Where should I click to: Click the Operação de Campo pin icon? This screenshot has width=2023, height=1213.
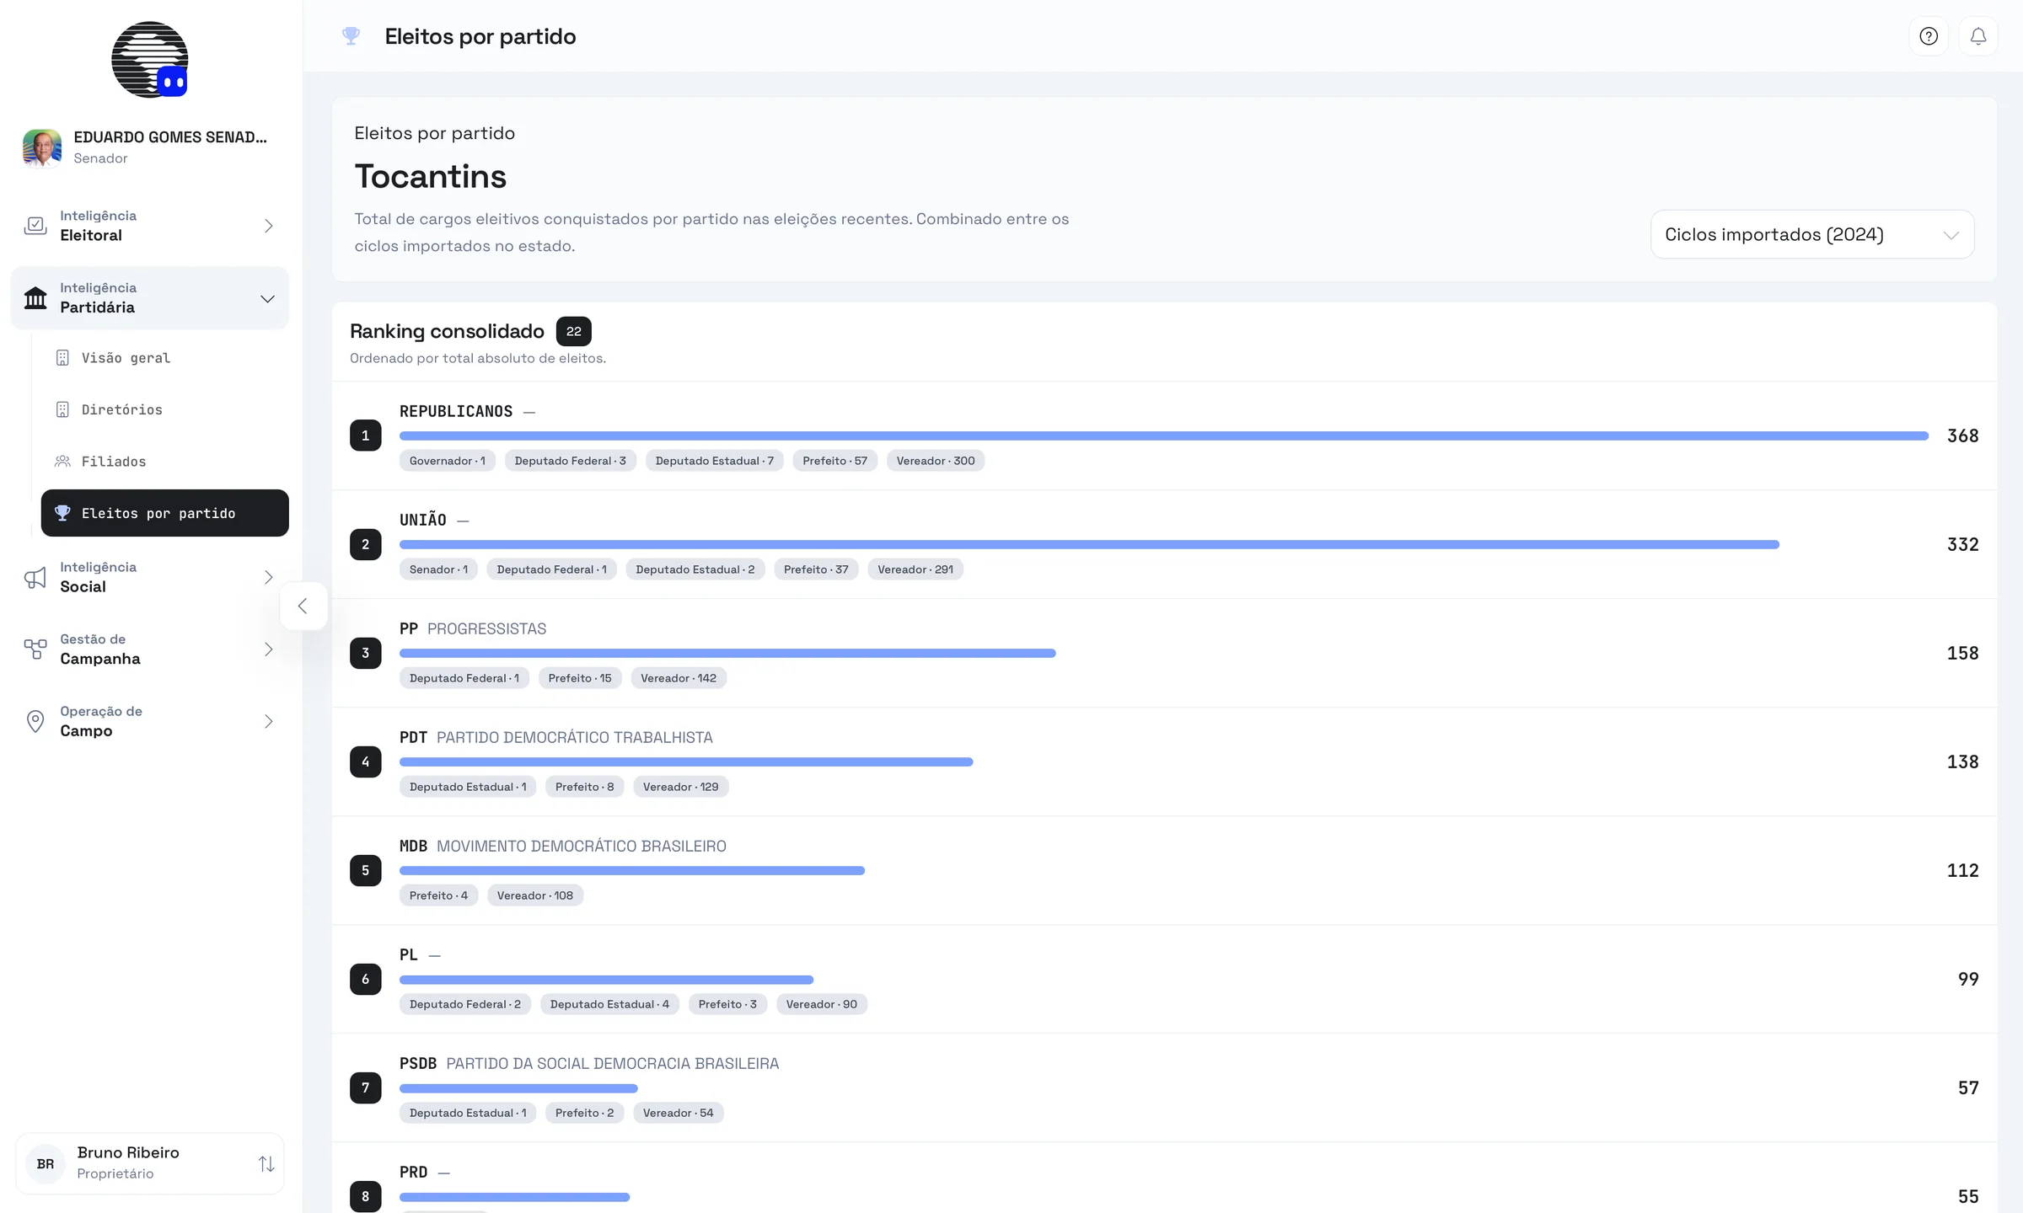35,722
